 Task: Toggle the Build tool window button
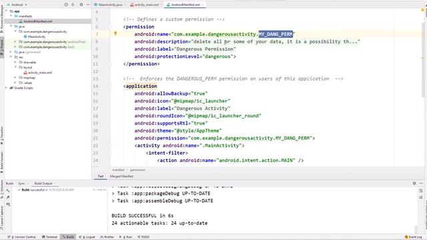tap(68, 237)
